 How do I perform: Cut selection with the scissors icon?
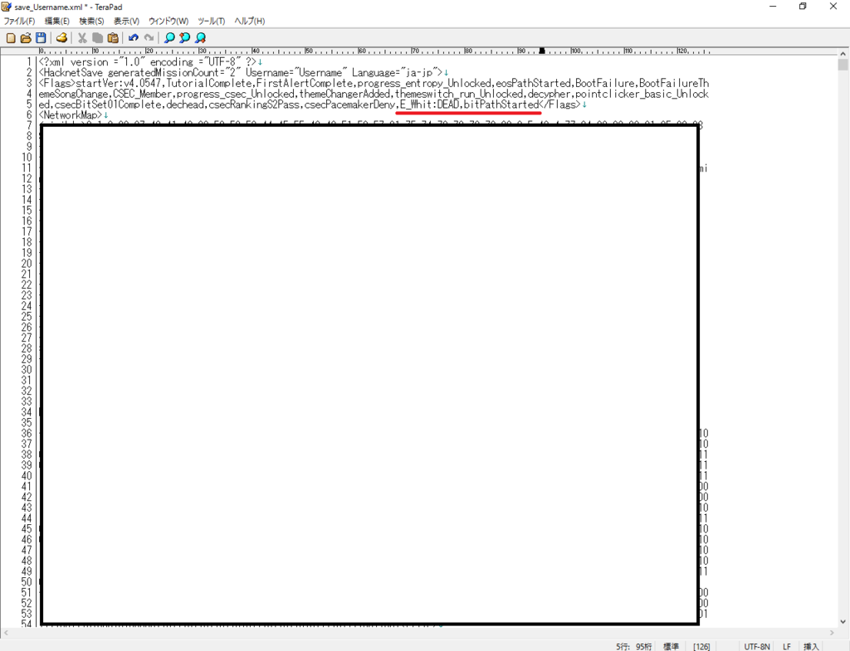click(x=82, y=38)
